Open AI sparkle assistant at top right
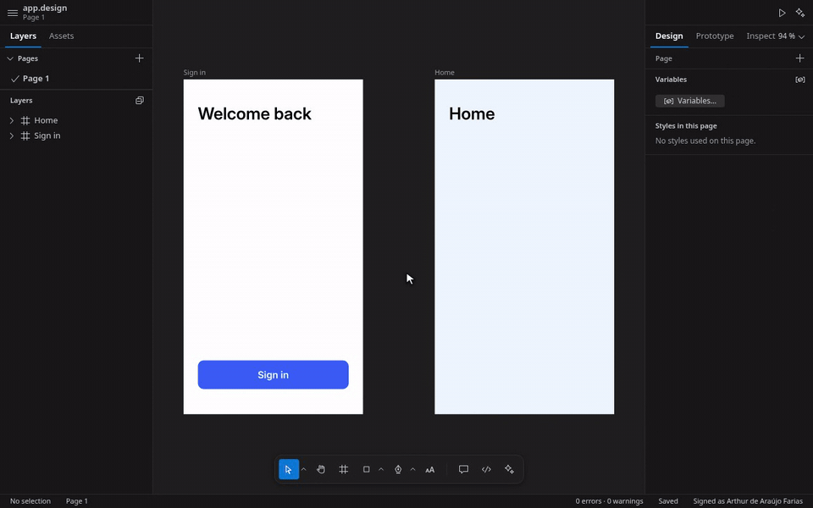Image resolution: width=813 pixels, height=508 pixels. (800, 13)
